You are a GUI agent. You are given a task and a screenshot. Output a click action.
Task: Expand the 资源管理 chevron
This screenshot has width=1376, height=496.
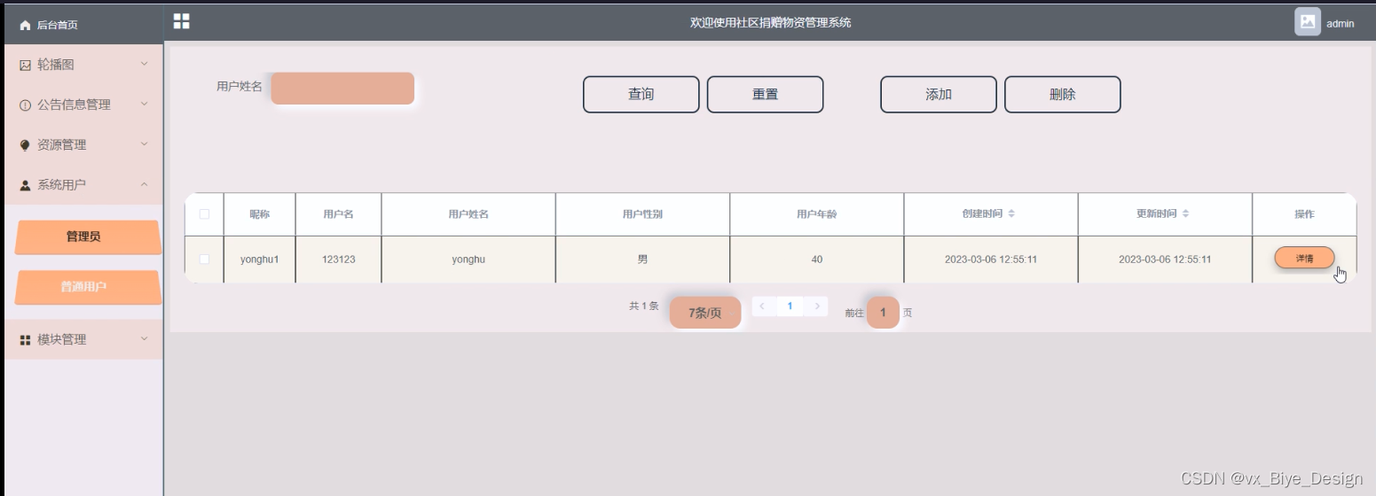pyautogui.click(x=145, y=144)
